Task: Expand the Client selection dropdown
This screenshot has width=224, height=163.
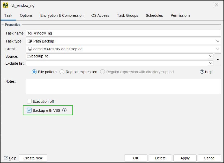Action: (x=218, y=48)
